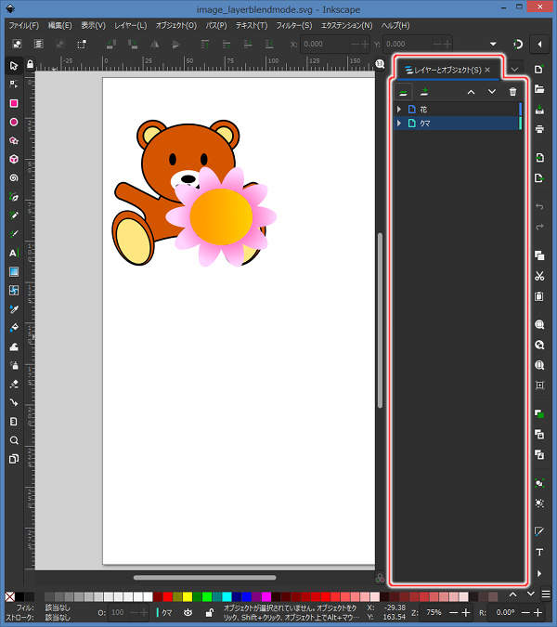Click the Cut scissors icon in the command bar
Image resolution: width=557 pixels, height=627 pixels.
click(x=539, y=276)
